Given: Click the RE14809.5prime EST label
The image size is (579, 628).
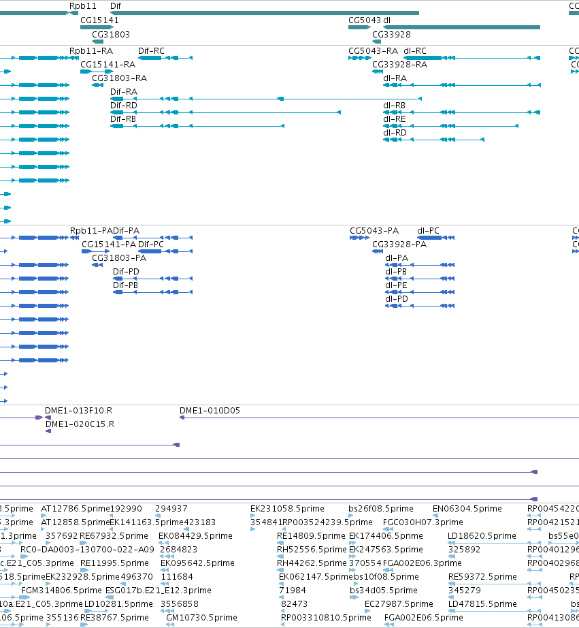Looking at the screenshot, I should coord(312,536).
